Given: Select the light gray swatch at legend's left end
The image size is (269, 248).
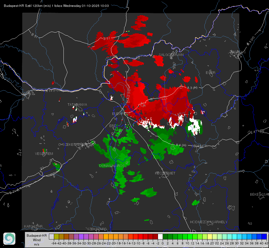Looking at the screenshot, I should [x=51, y=236].
